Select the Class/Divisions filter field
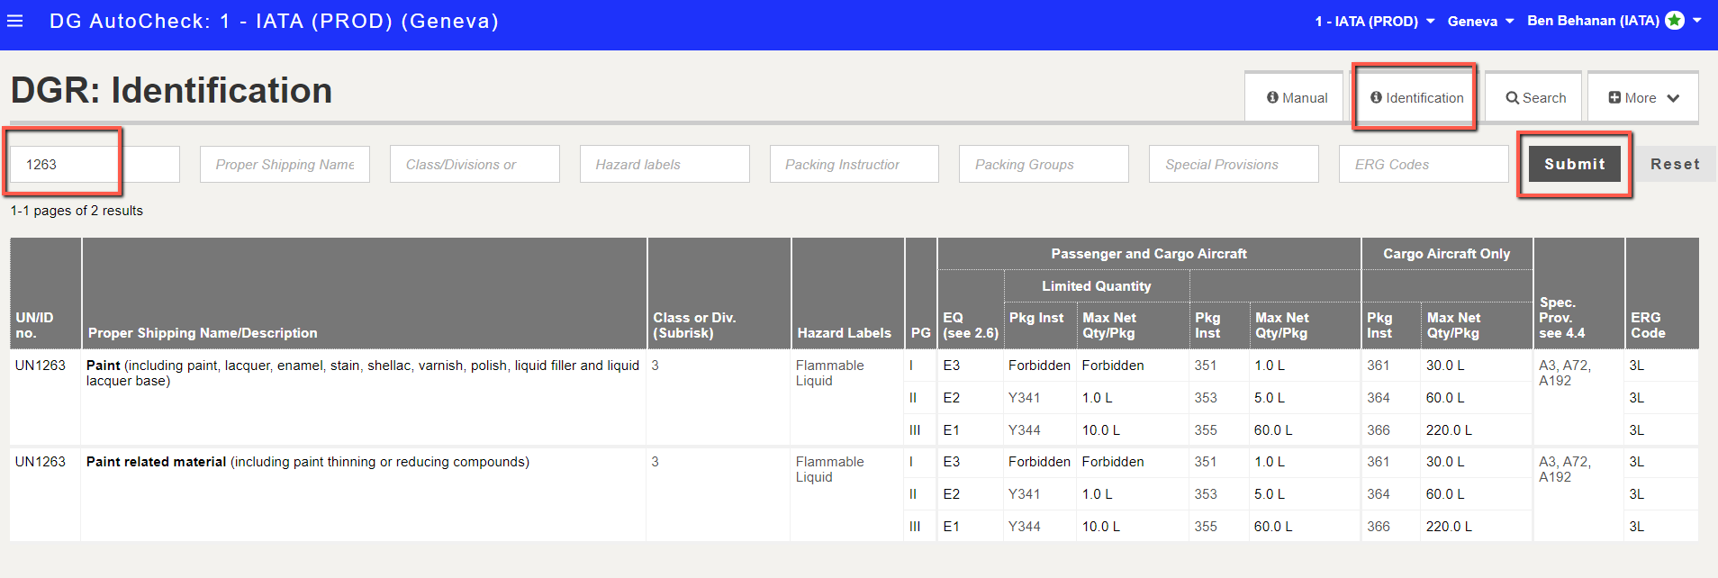 coord(475,164)
